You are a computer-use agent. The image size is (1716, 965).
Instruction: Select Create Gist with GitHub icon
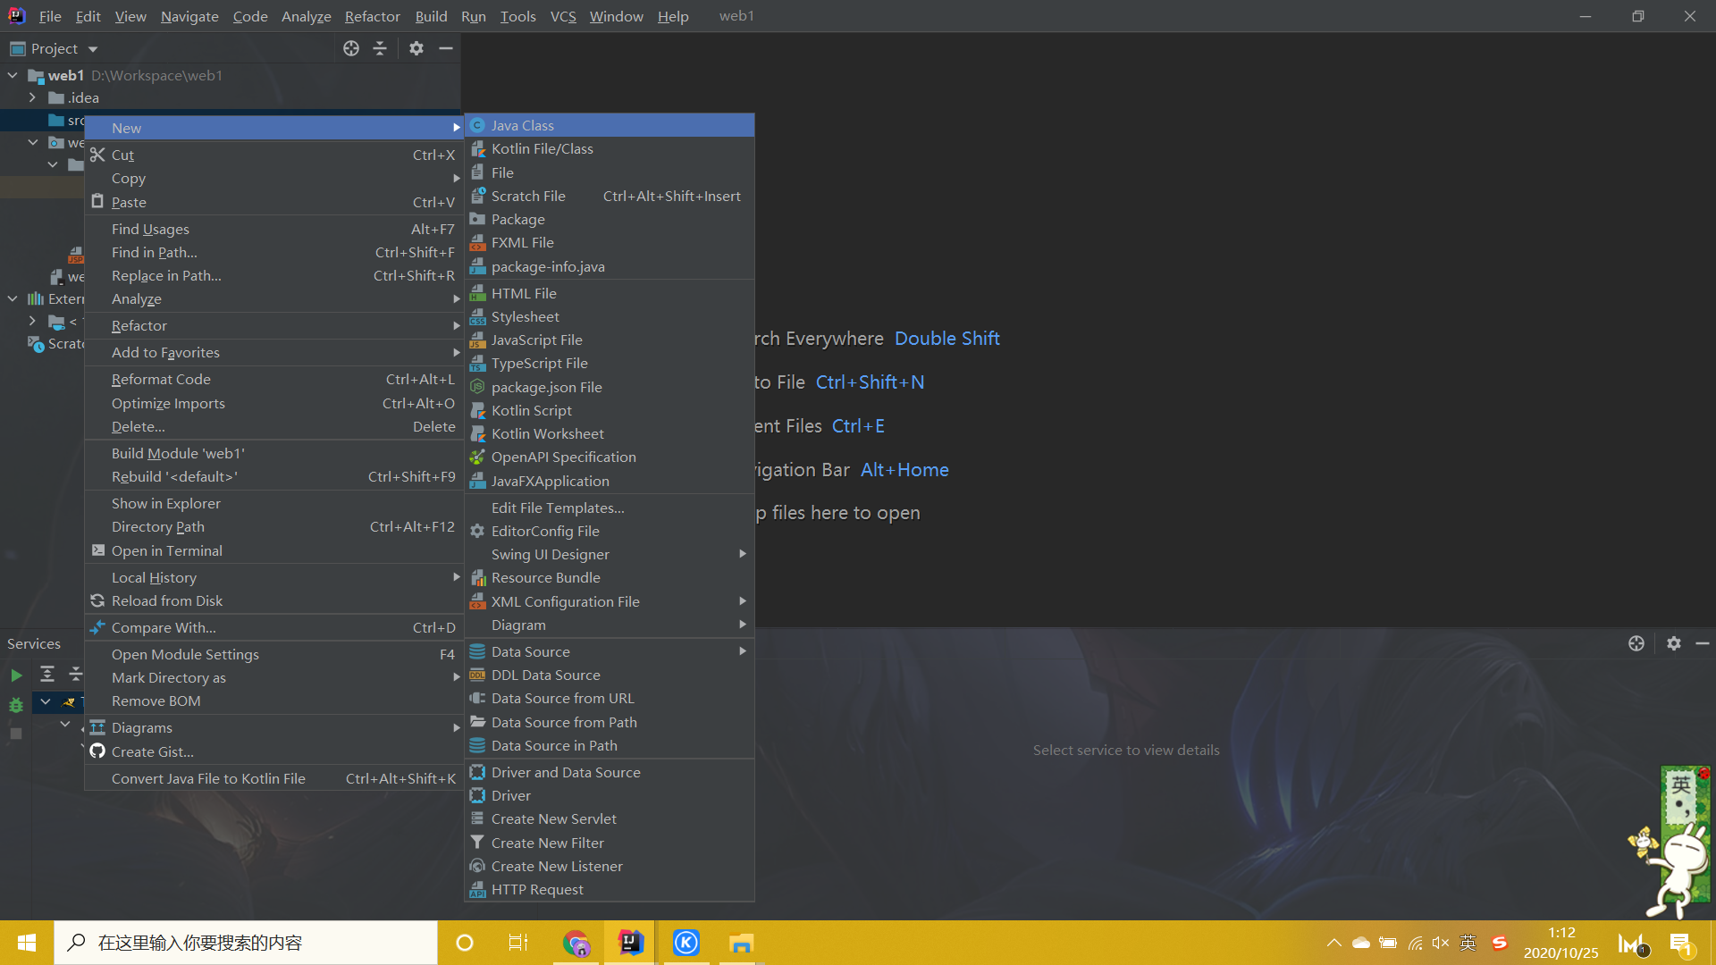274,751
